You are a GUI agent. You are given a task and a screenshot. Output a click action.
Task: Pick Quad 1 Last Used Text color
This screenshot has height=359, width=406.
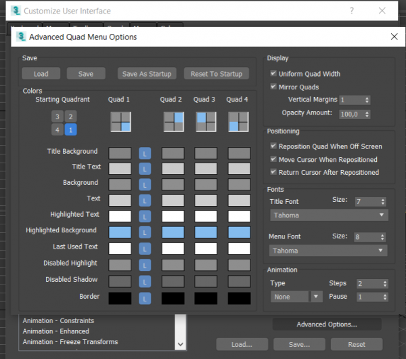[120, 249]
